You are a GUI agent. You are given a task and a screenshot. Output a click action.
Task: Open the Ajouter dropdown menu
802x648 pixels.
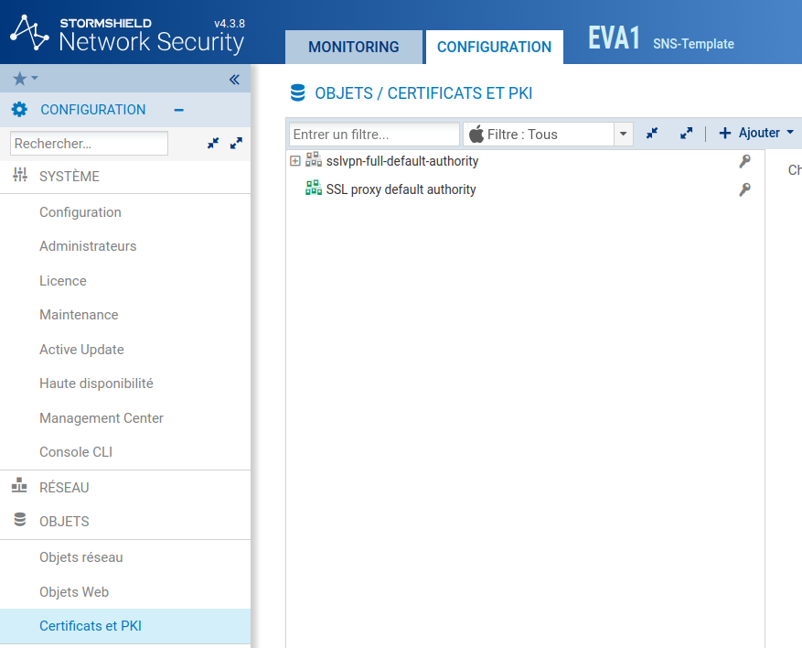tap(756, 134)
